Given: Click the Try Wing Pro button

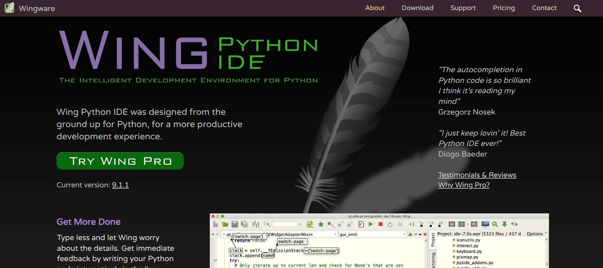Looking at the screenshot, I should (x=120, y=161).
